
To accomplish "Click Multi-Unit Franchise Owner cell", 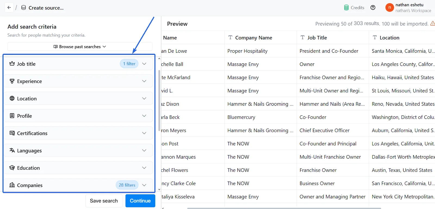I will tap(333, 157).
